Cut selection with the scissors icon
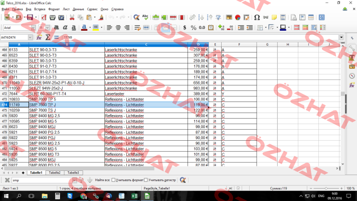The width and height of the screenshot is (357, 201). point(72,18)
